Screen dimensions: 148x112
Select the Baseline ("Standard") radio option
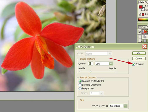click(80, 81)
